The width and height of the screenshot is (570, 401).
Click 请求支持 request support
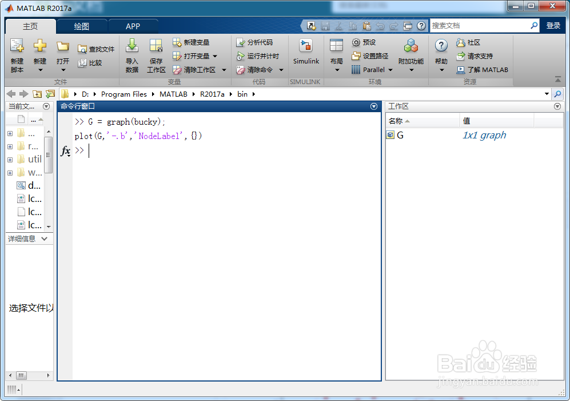(x=475, y=56)
